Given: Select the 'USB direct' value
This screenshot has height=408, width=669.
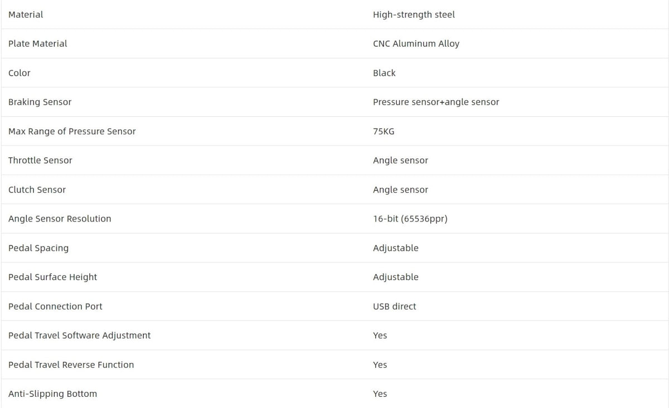Looking at the screenshot, I should (394, 306).
